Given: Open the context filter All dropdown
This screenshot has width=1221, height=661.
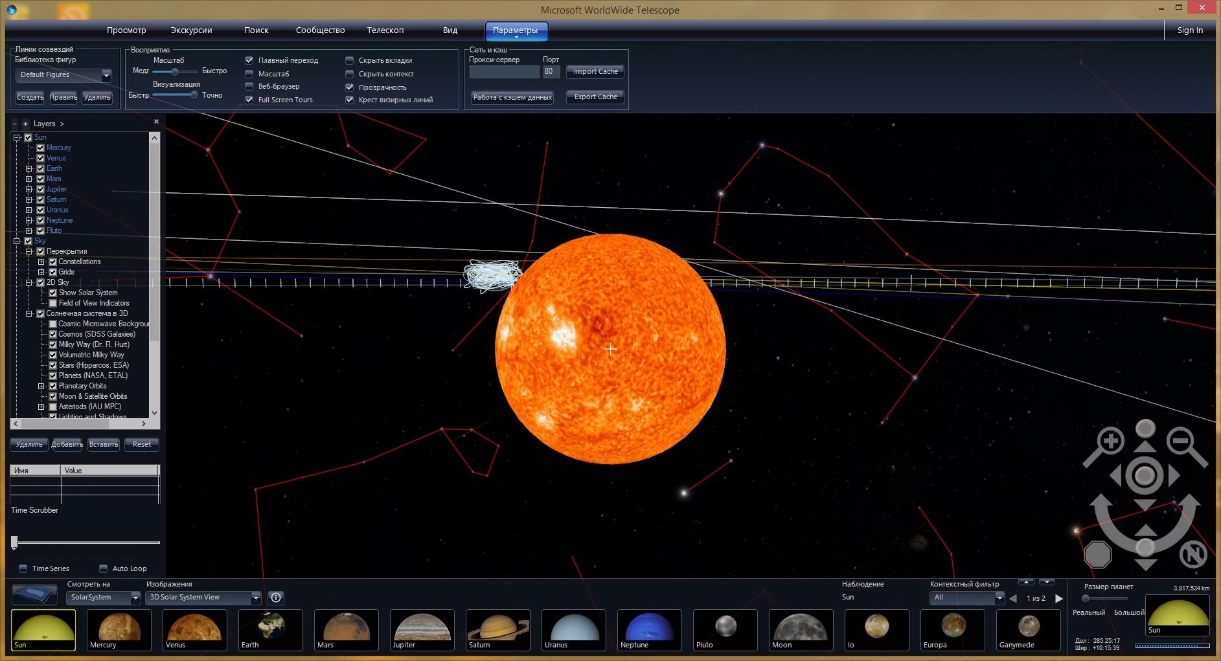Looking at the screenshot, I should pos(967,598).
